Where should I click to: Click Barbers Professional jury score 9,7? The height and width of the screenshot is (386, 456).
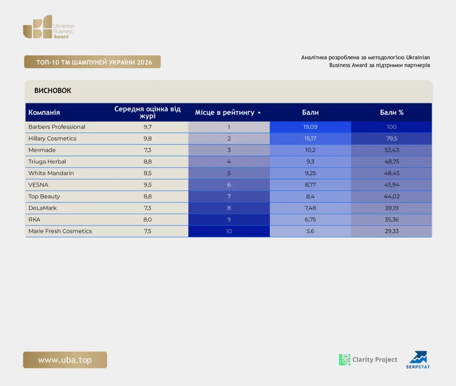pos(147,127)
